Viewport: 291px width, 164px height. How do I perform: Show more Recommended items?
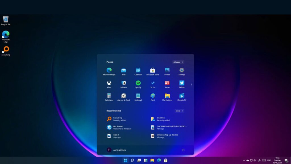tap(179, 111)
